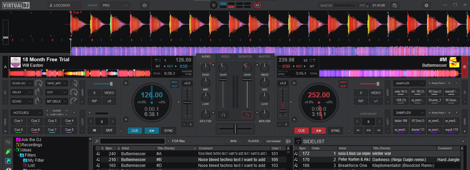Screen dimensions: 470x170
Task: Open DELAY effect dropdown
Action: (x=22, y=92)
